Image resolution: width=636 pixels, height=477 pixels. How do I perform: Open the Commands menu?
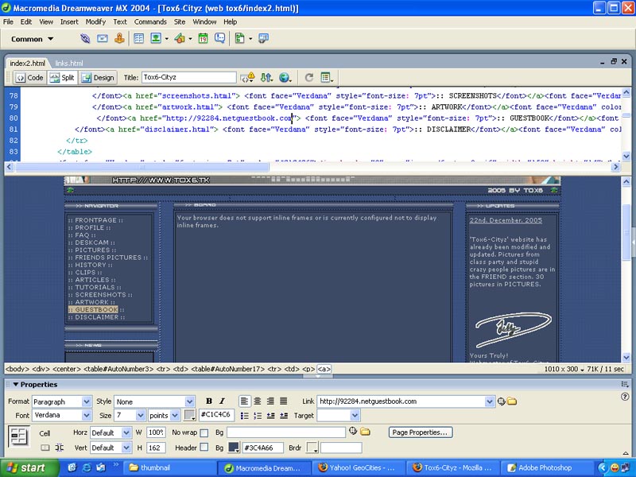pyautogui.click(x=150, y=22)
